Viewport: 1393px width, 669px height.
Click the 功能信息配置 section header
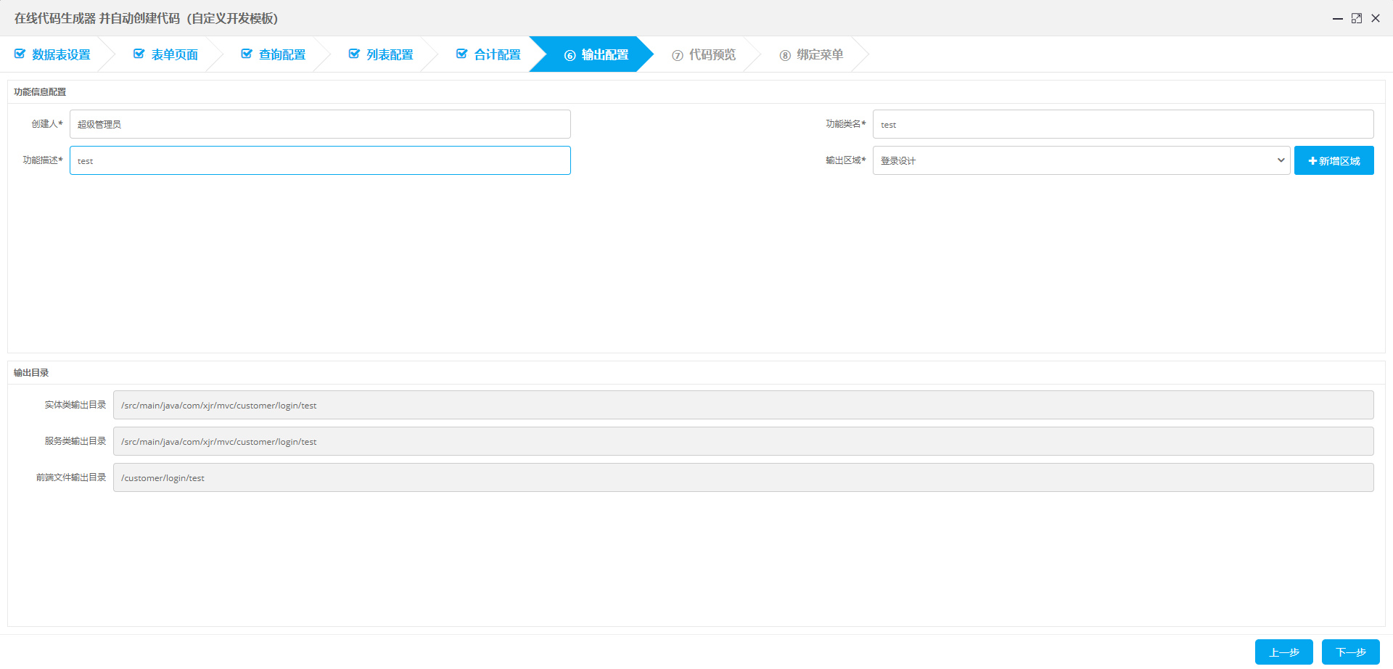coord(40,92)
